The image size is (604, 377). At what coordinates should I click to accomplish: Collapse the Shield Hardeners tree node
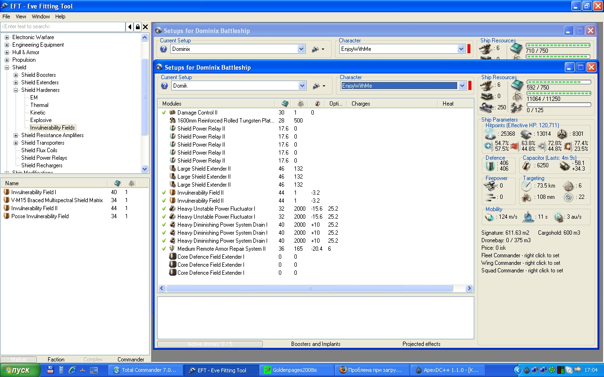coord(16,90)
